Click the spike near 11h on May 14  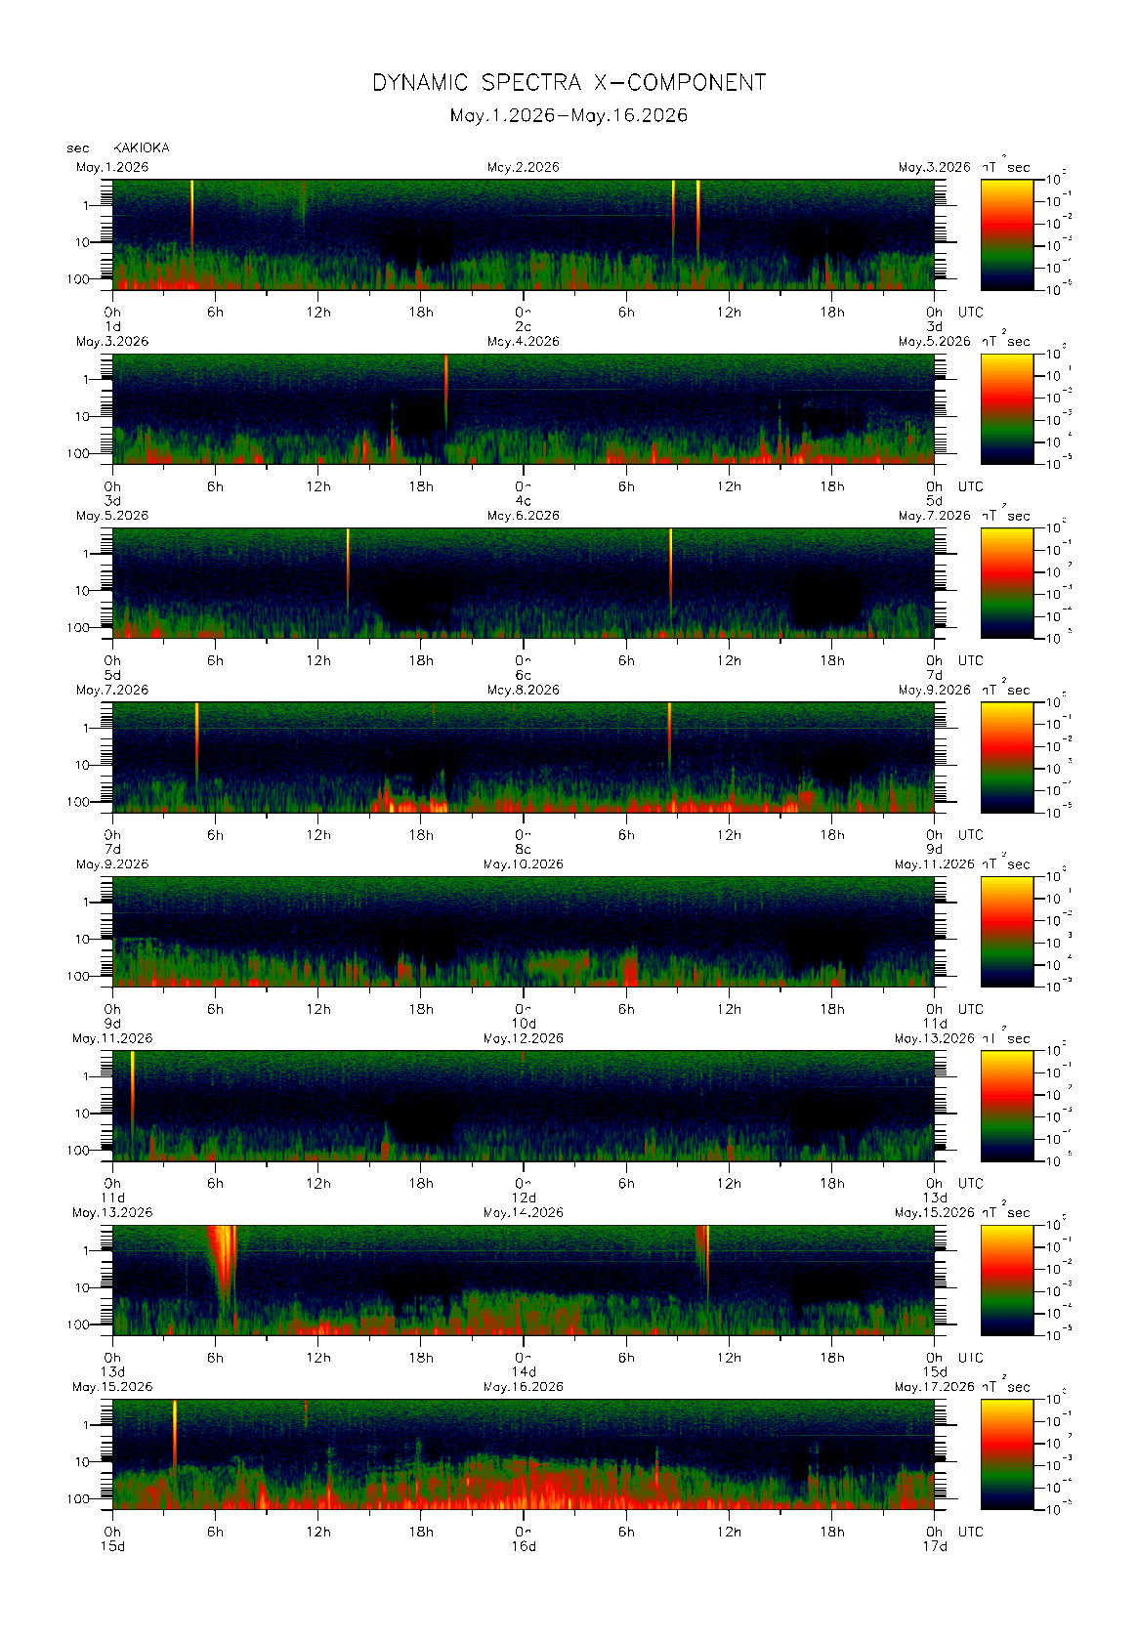coord(705,1263)
